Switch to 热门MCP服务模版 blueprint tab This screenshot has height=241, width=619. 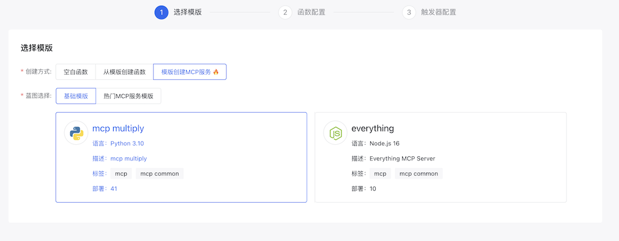pyautogui.click(x=128, y=96)
